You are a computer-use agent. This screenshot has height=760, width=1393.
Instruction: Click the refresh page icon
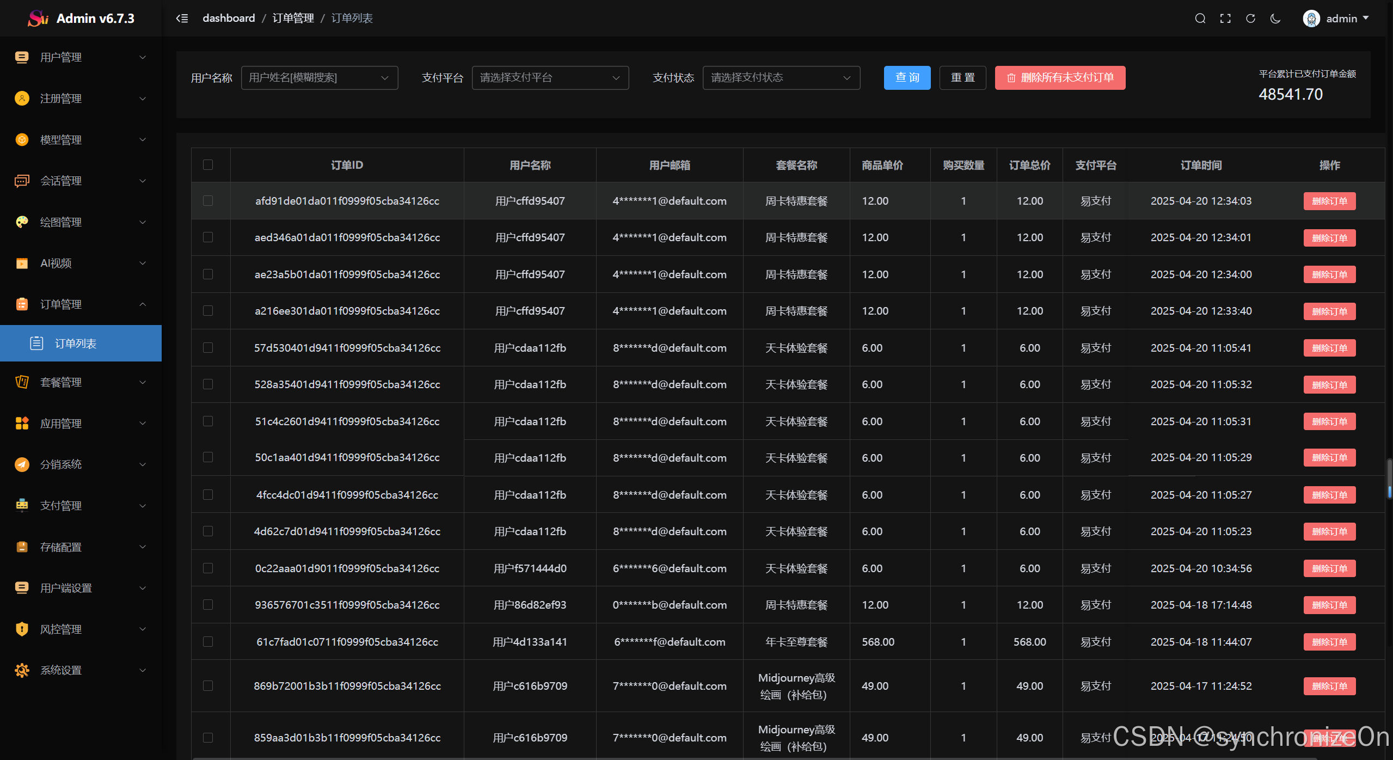[x=1250, y=19]
